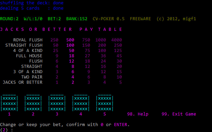Click the ROYAL FLUSH row label
Viewport: 212px width, 132px height.
tap(28, 40)
